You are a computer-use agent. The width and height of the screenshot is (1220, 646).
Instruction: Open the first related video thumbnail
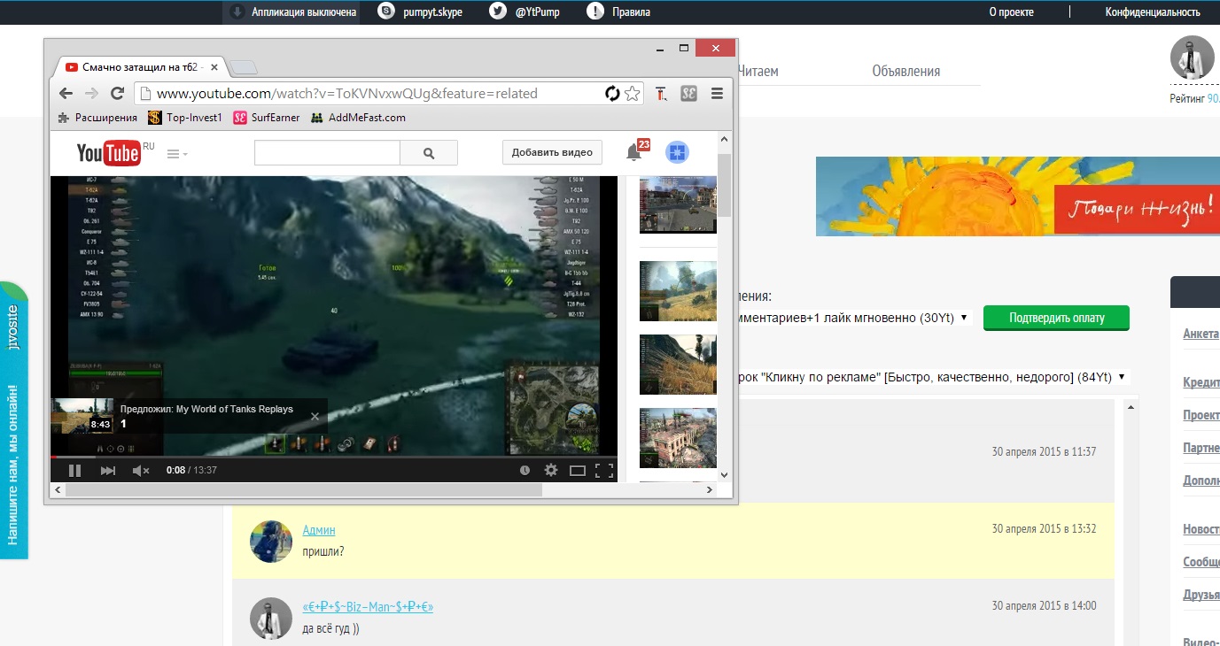[678, 204]
